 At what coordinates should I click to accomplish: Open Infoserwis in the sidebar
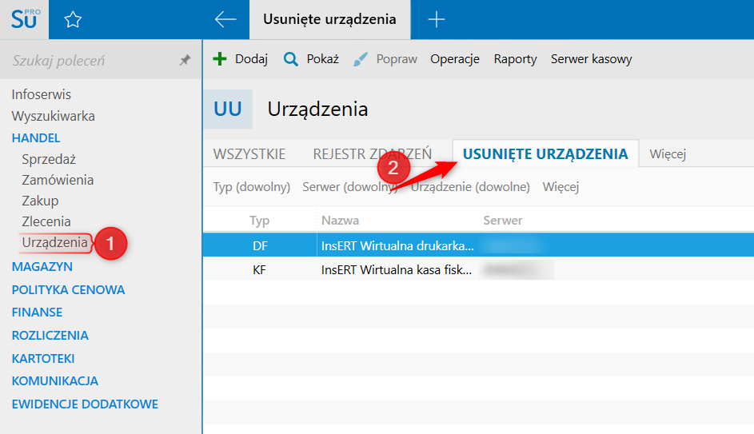42,94
